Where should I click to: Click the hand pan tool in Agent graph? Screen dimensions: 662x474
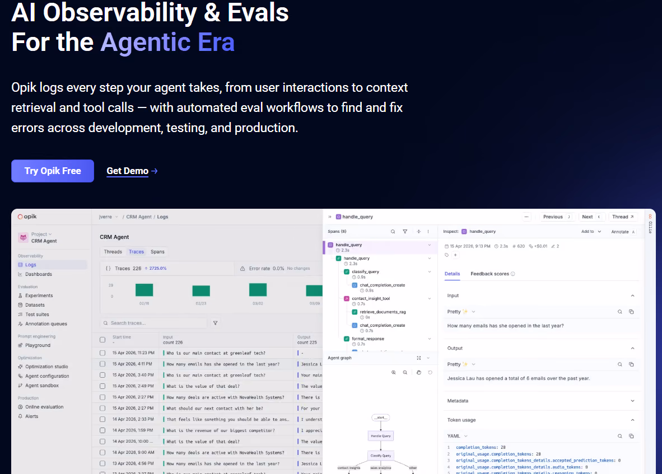(x=419, y=372)
